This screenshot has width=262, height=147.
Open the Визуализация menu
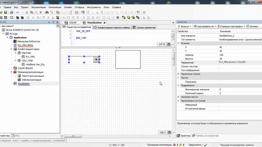tap(38, 7)
